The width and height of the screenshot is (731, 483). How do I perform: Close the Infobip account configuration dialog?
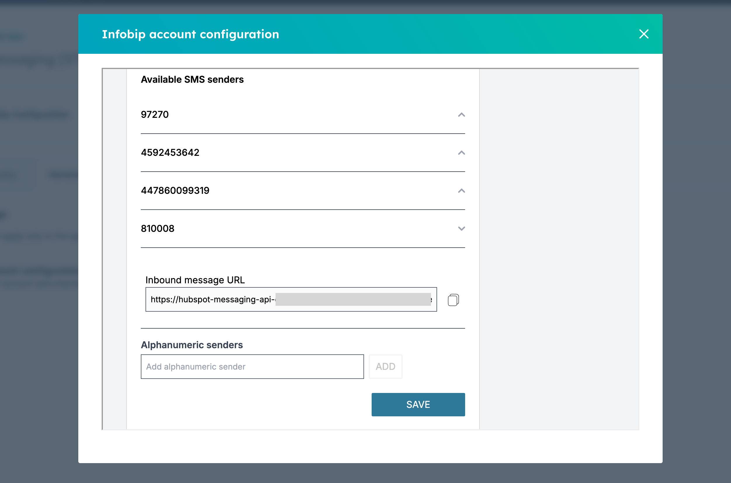click(644, 34)
